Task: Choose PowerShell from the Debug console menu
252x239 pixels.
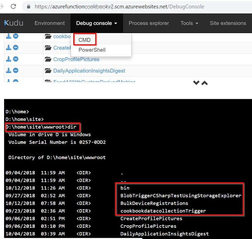Action: click(x=92, y=50)
